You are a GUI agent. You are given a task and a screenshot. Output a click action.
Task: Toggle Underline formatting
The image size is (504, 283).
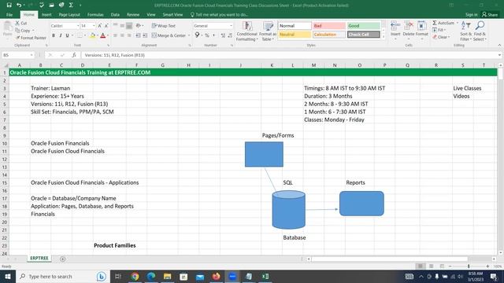[x=67, y=35]
